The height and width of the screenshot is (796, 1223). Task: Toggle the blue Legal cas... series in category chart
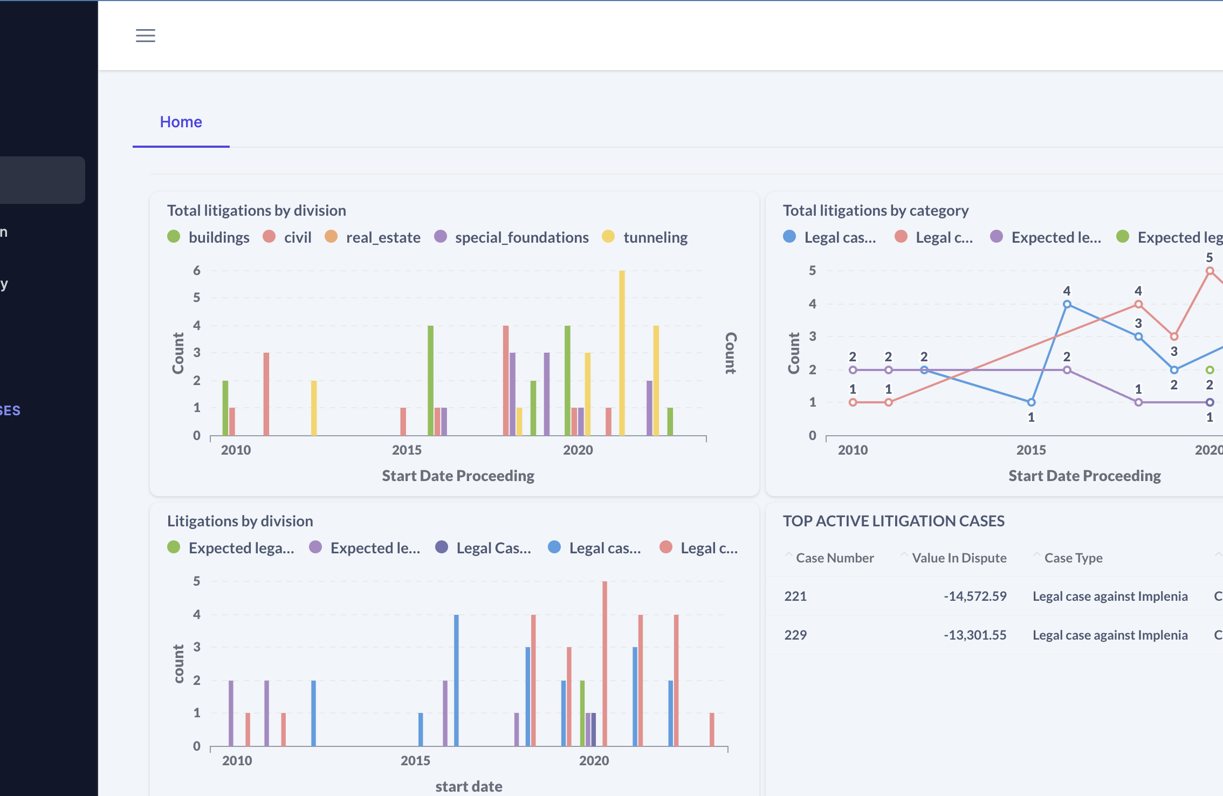tap(839, 237)
